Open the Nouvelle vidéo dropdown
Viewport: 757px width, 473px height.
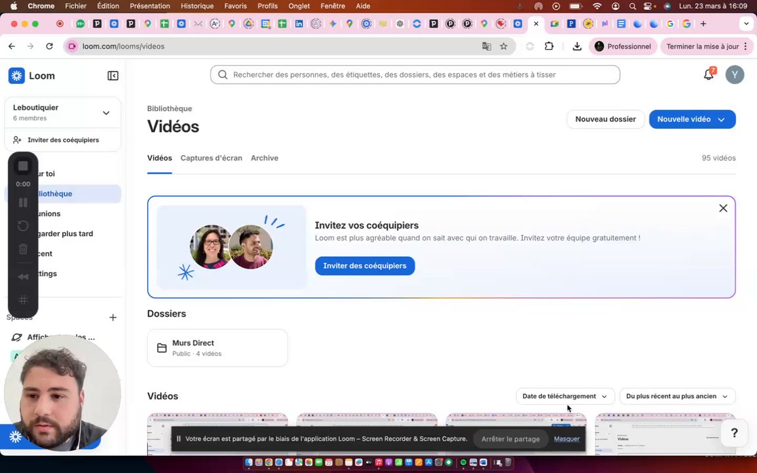click(692, 119)
